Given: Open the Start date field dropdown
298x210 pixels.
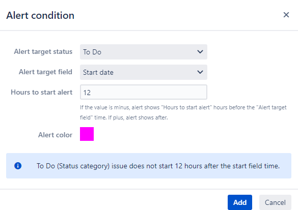Looking at the screenshot, I should [144, 72].
